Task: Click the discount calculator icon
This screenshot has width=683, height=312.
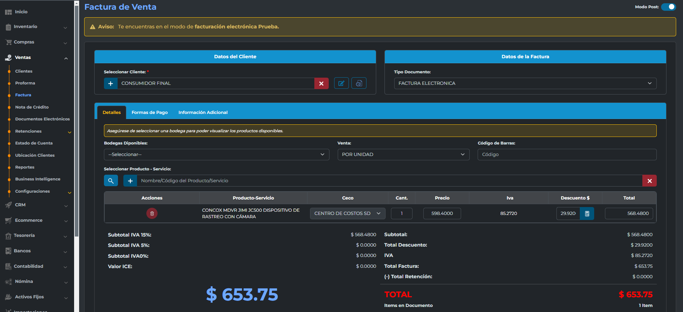Action: [x=587, y=214]
